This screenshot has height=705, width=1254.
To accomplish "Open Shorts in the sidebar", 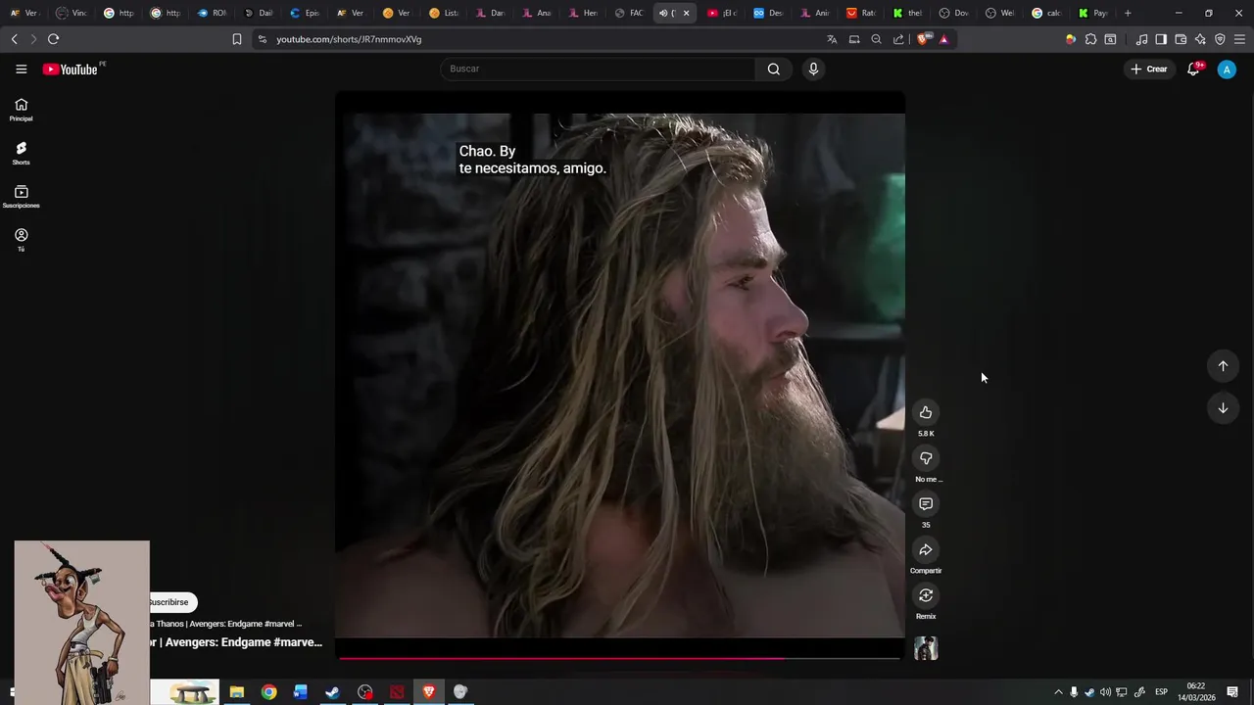I will click(x=21, y=153).
